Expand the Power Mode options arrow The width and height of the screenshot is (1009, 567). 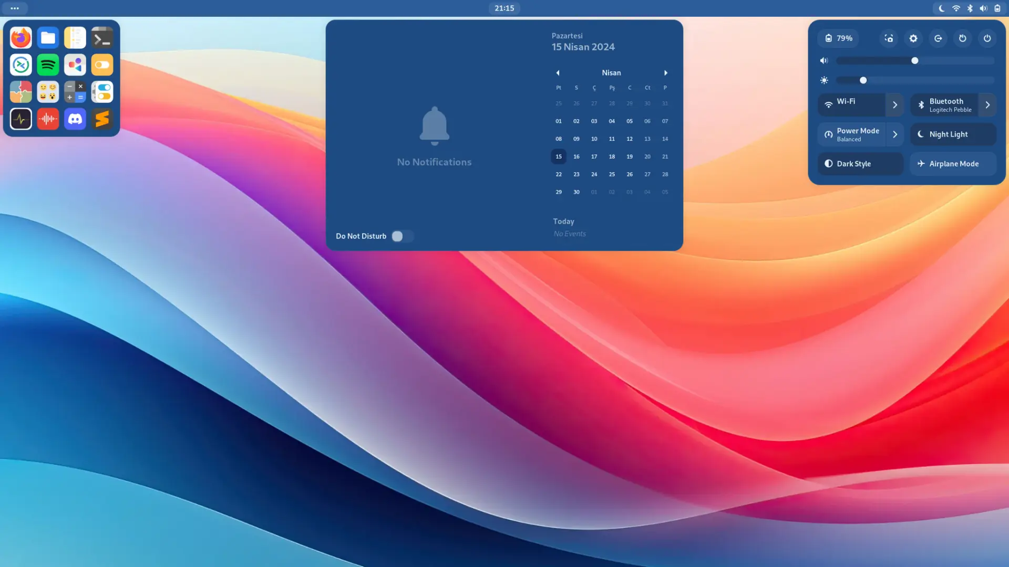click(x=895, y=134)
